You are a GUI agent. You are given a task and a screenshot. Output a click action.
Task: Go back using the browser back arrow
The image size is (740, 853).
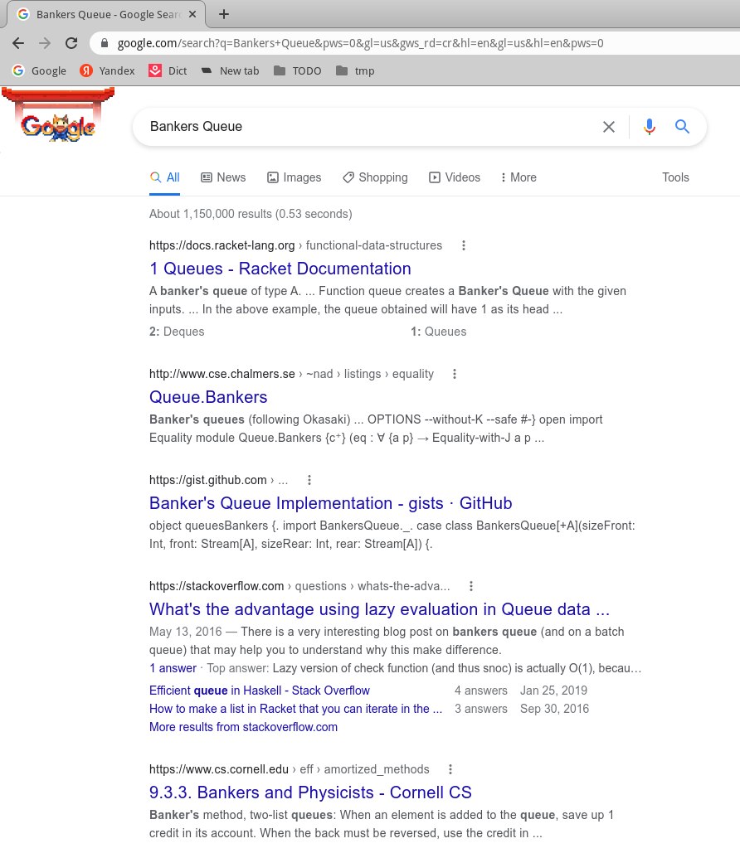pyautogui.click(x=18, y=43)
